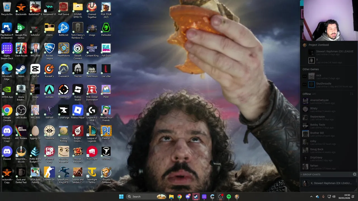
Task: Open the Logitech G HUB icon
Action: pyautogui.click(x=92, y=114)
